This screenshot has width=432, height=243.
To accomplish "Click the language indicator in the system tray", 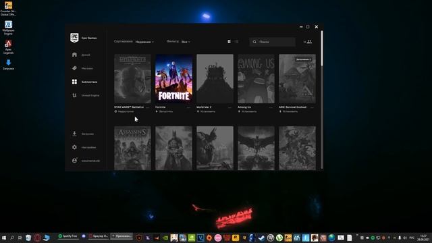I will tap(412, 238).
